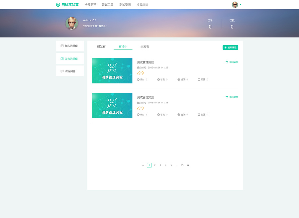Select page 3 in the pagination
The image size is (299, 218).
click(x=160, y=165)
